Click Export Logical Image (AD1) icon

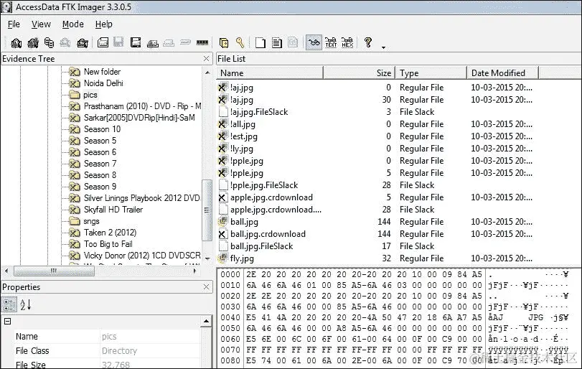tap(136, 43)
